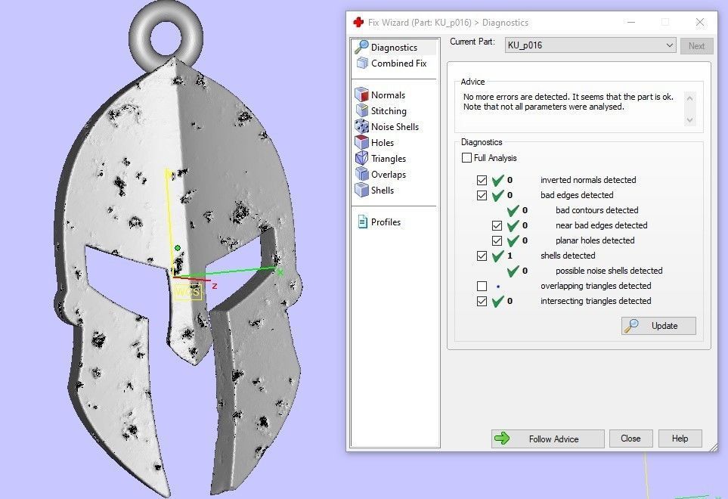The image size is (728, 499).
Task: Minimize the Fix Wizard window
Action: click(x=631, y=22)
